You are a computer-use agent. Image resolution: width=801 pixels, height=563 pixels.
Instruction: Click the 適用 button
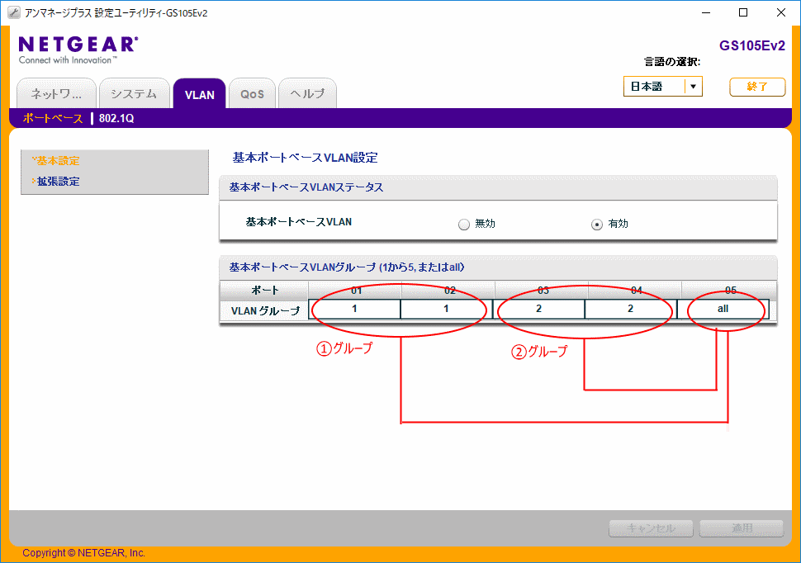point(742,528)
